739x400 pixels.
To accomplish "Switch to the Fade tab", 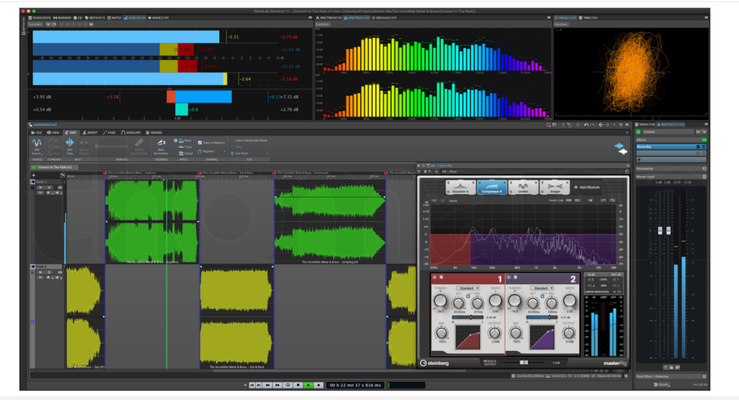I will [109, 132].
